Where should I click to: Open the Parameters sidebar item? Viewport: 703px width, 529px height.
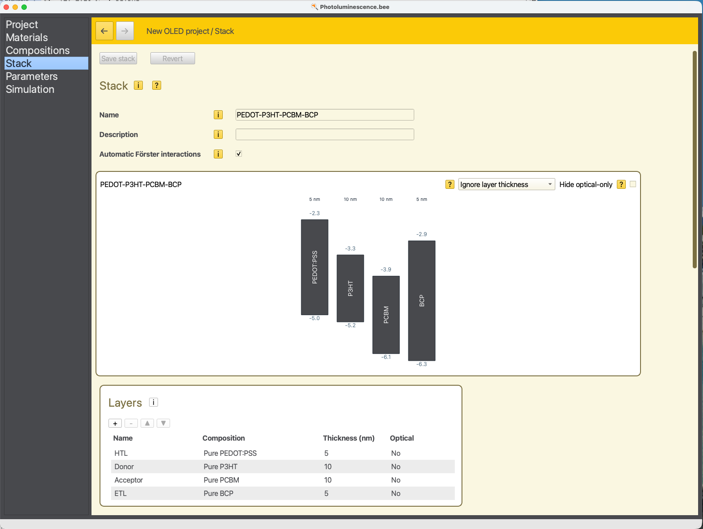[x=32, y=76]
